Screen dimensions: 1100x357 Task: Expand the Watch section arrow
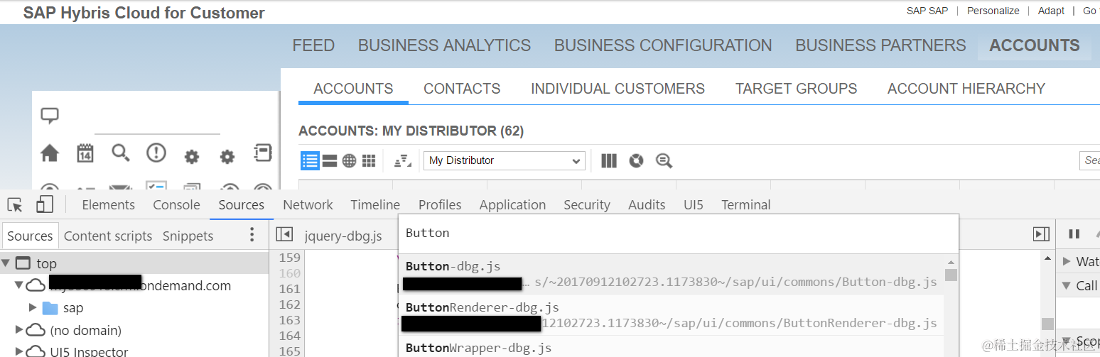(x=1067, y=261)
